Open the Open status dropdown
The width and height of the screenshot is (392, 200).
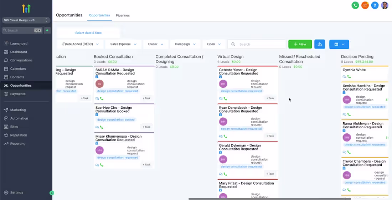click(x=214, y=44)
